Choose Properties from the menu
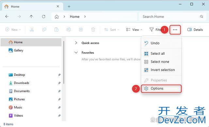 [x=161, y=80]
